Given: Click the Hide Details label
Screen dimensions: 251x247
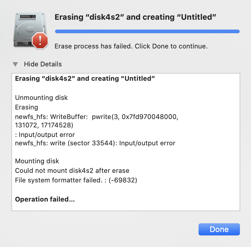Looking at the screenshot, I should 43,64.
